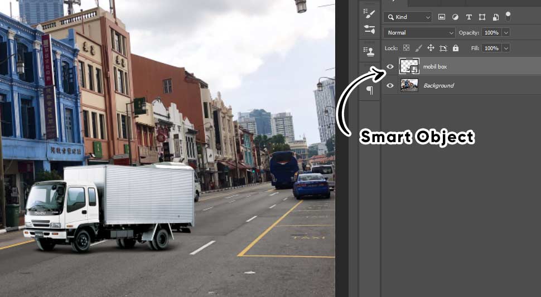The image size is (541, 297).
Task: Click the Background layer name
Action: click(x=438, y=85)
